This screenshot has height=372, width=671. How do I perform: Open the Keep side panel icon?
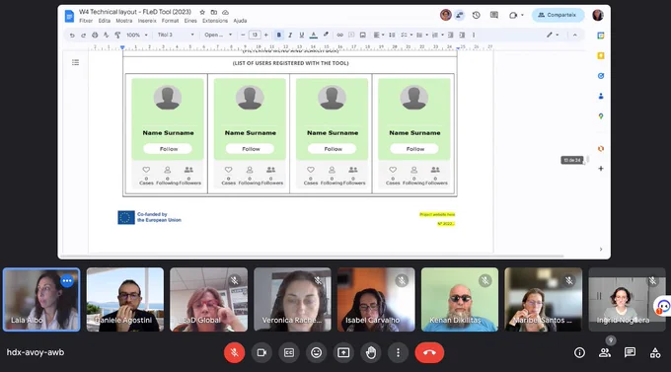tap(601, 55)
